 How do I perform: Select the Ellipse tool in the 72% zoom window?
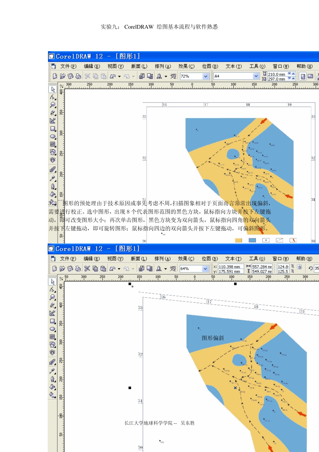53,137
